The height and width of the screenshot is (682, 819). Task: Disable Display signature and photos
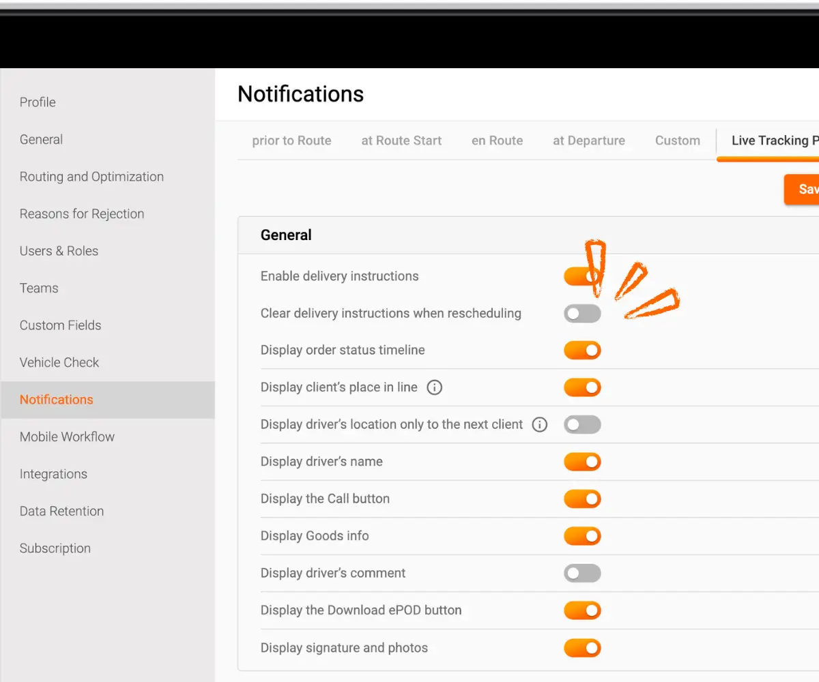(x=582, y=648)
